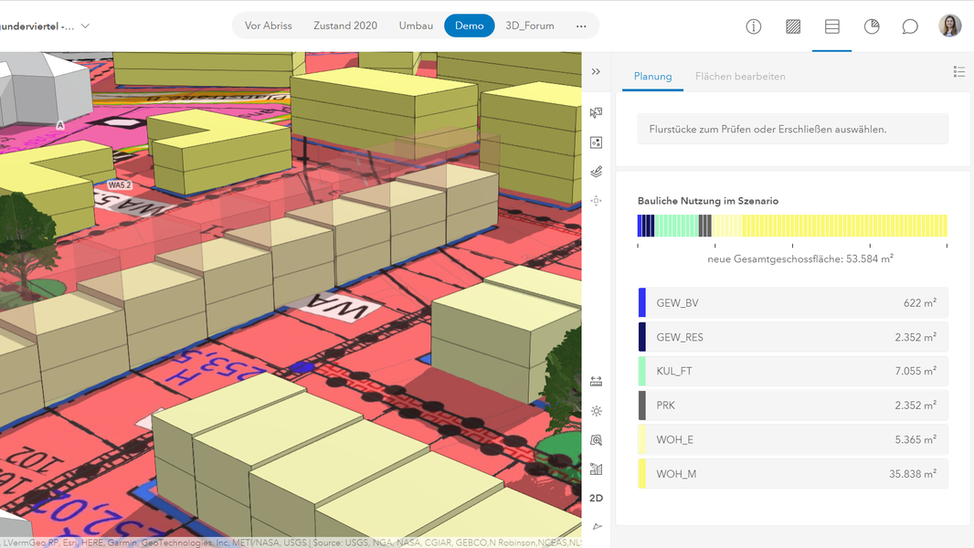The image size is (974, 548).
Task: Toggle the 2D view mode
Action: 597,498
